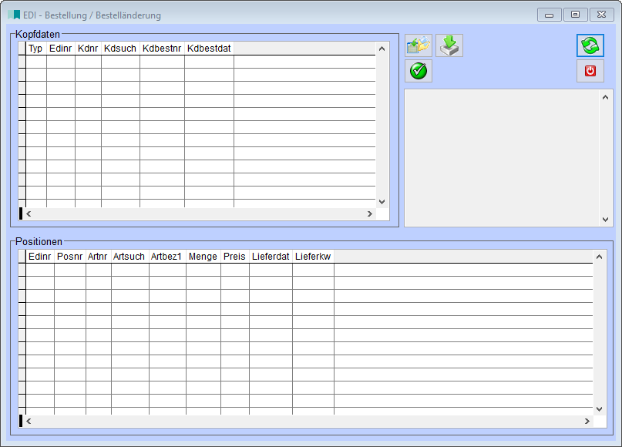Click the red power exit icon
The image size is (622, 447).
coord(590,71)
